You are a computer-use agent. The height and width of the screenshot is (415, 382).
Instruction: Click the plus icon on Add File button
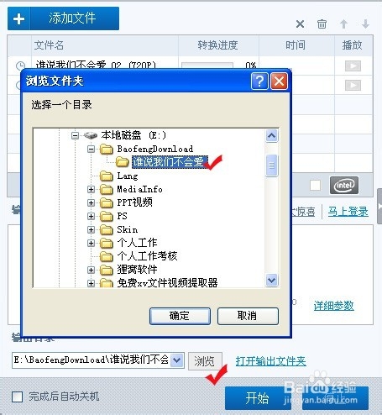pyautogui.click(x=18, y=18)
